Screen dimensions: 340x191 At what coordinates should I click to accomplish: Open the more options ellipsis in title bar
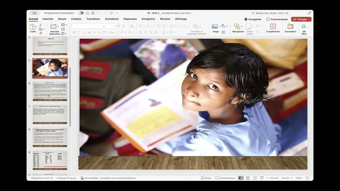pyautogui.click(x=116, y=13)
